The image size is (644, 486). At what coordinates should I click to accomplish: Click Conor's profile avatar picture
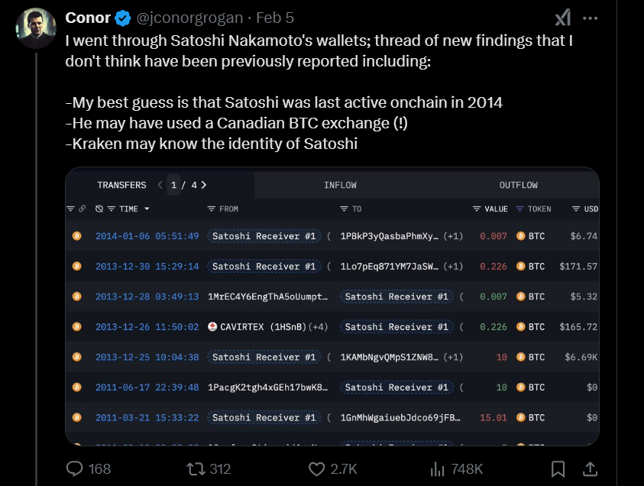pos(35,28)
